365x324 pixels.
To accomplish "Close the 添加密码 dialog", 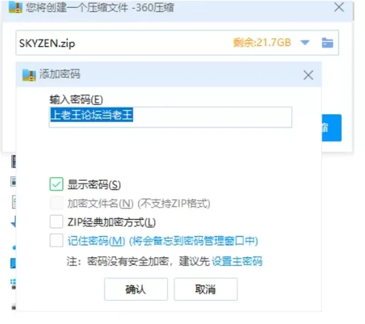I will pos(308,75).
